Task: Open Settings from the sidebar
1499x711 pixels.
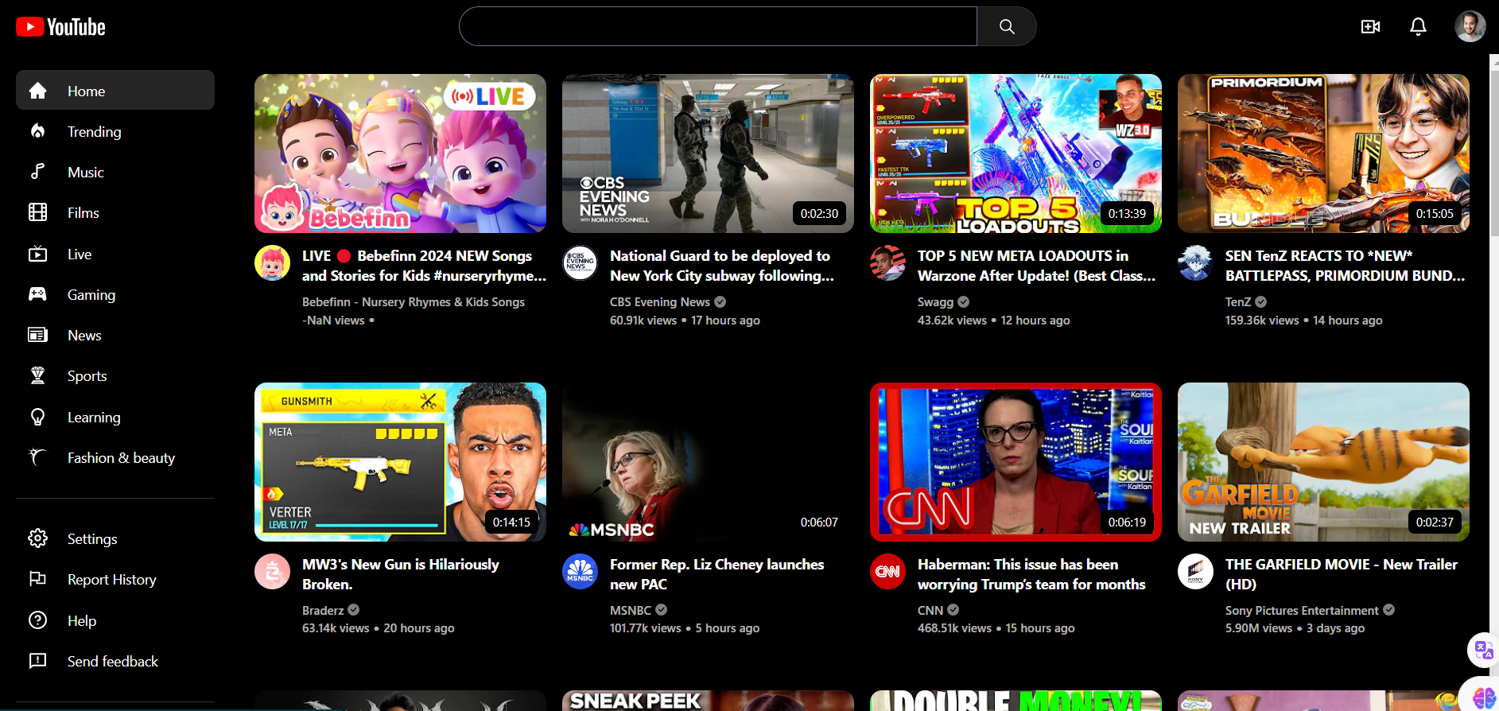Action: pos(91,539)
